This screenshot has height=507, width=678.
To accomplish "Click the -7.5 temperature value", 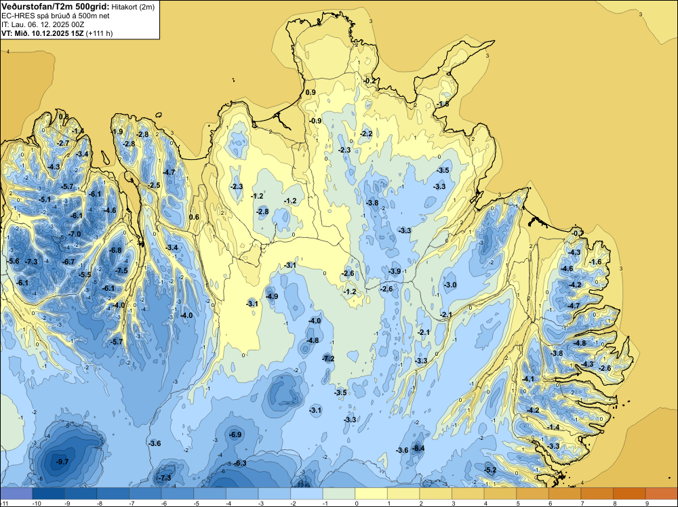I will click(x=122, y=270).
